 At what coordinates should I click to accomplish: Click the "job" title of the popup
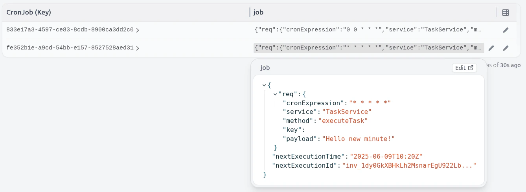265,68
